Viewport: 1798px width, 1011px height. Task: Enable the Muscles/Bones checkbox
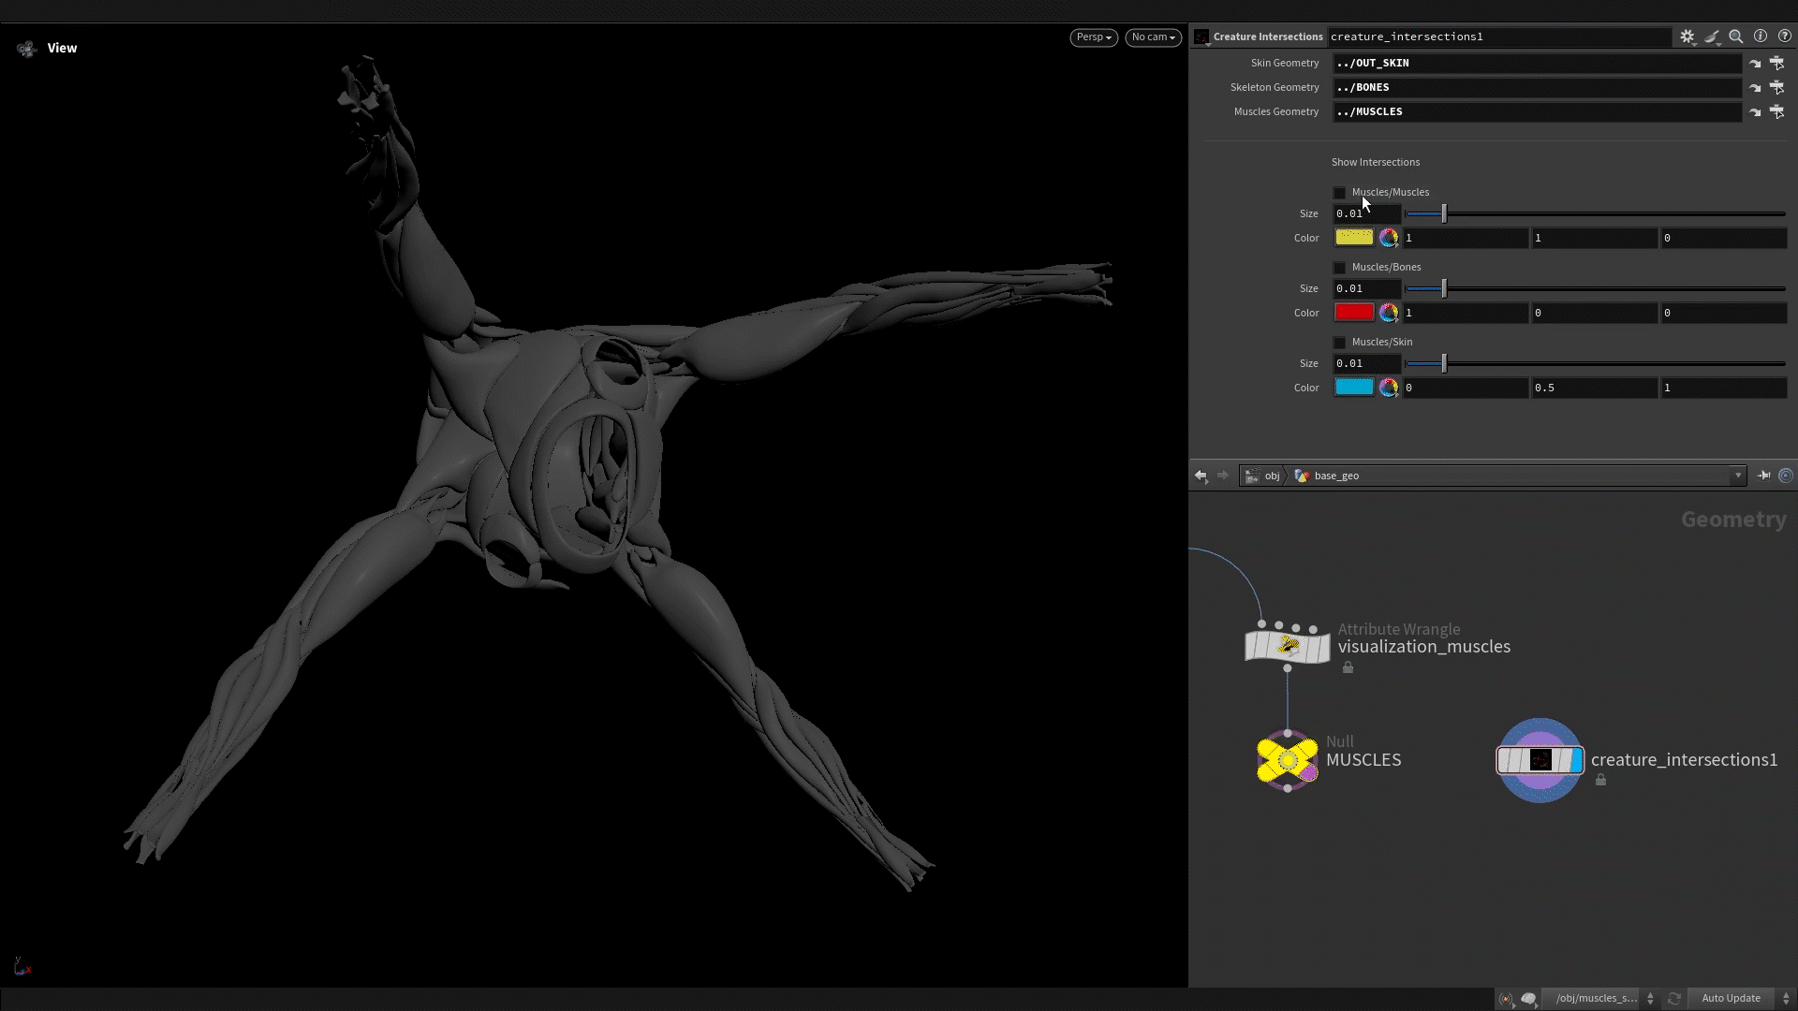(x=1339, y=268)
